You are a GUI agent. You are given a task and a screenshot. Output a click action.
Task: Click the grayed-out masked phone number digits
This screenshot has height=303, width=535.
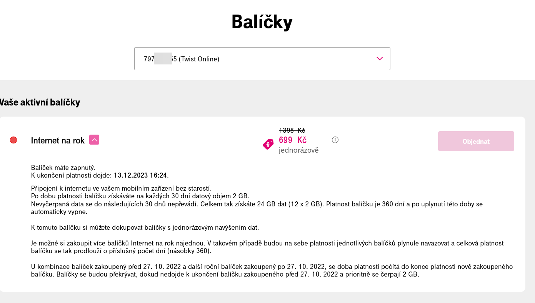163,59
